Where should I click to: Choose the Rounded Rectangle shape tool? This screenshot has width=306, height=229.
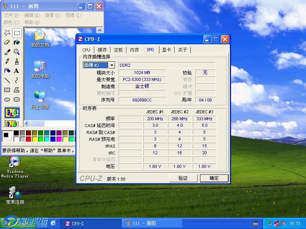pos(17,100)
